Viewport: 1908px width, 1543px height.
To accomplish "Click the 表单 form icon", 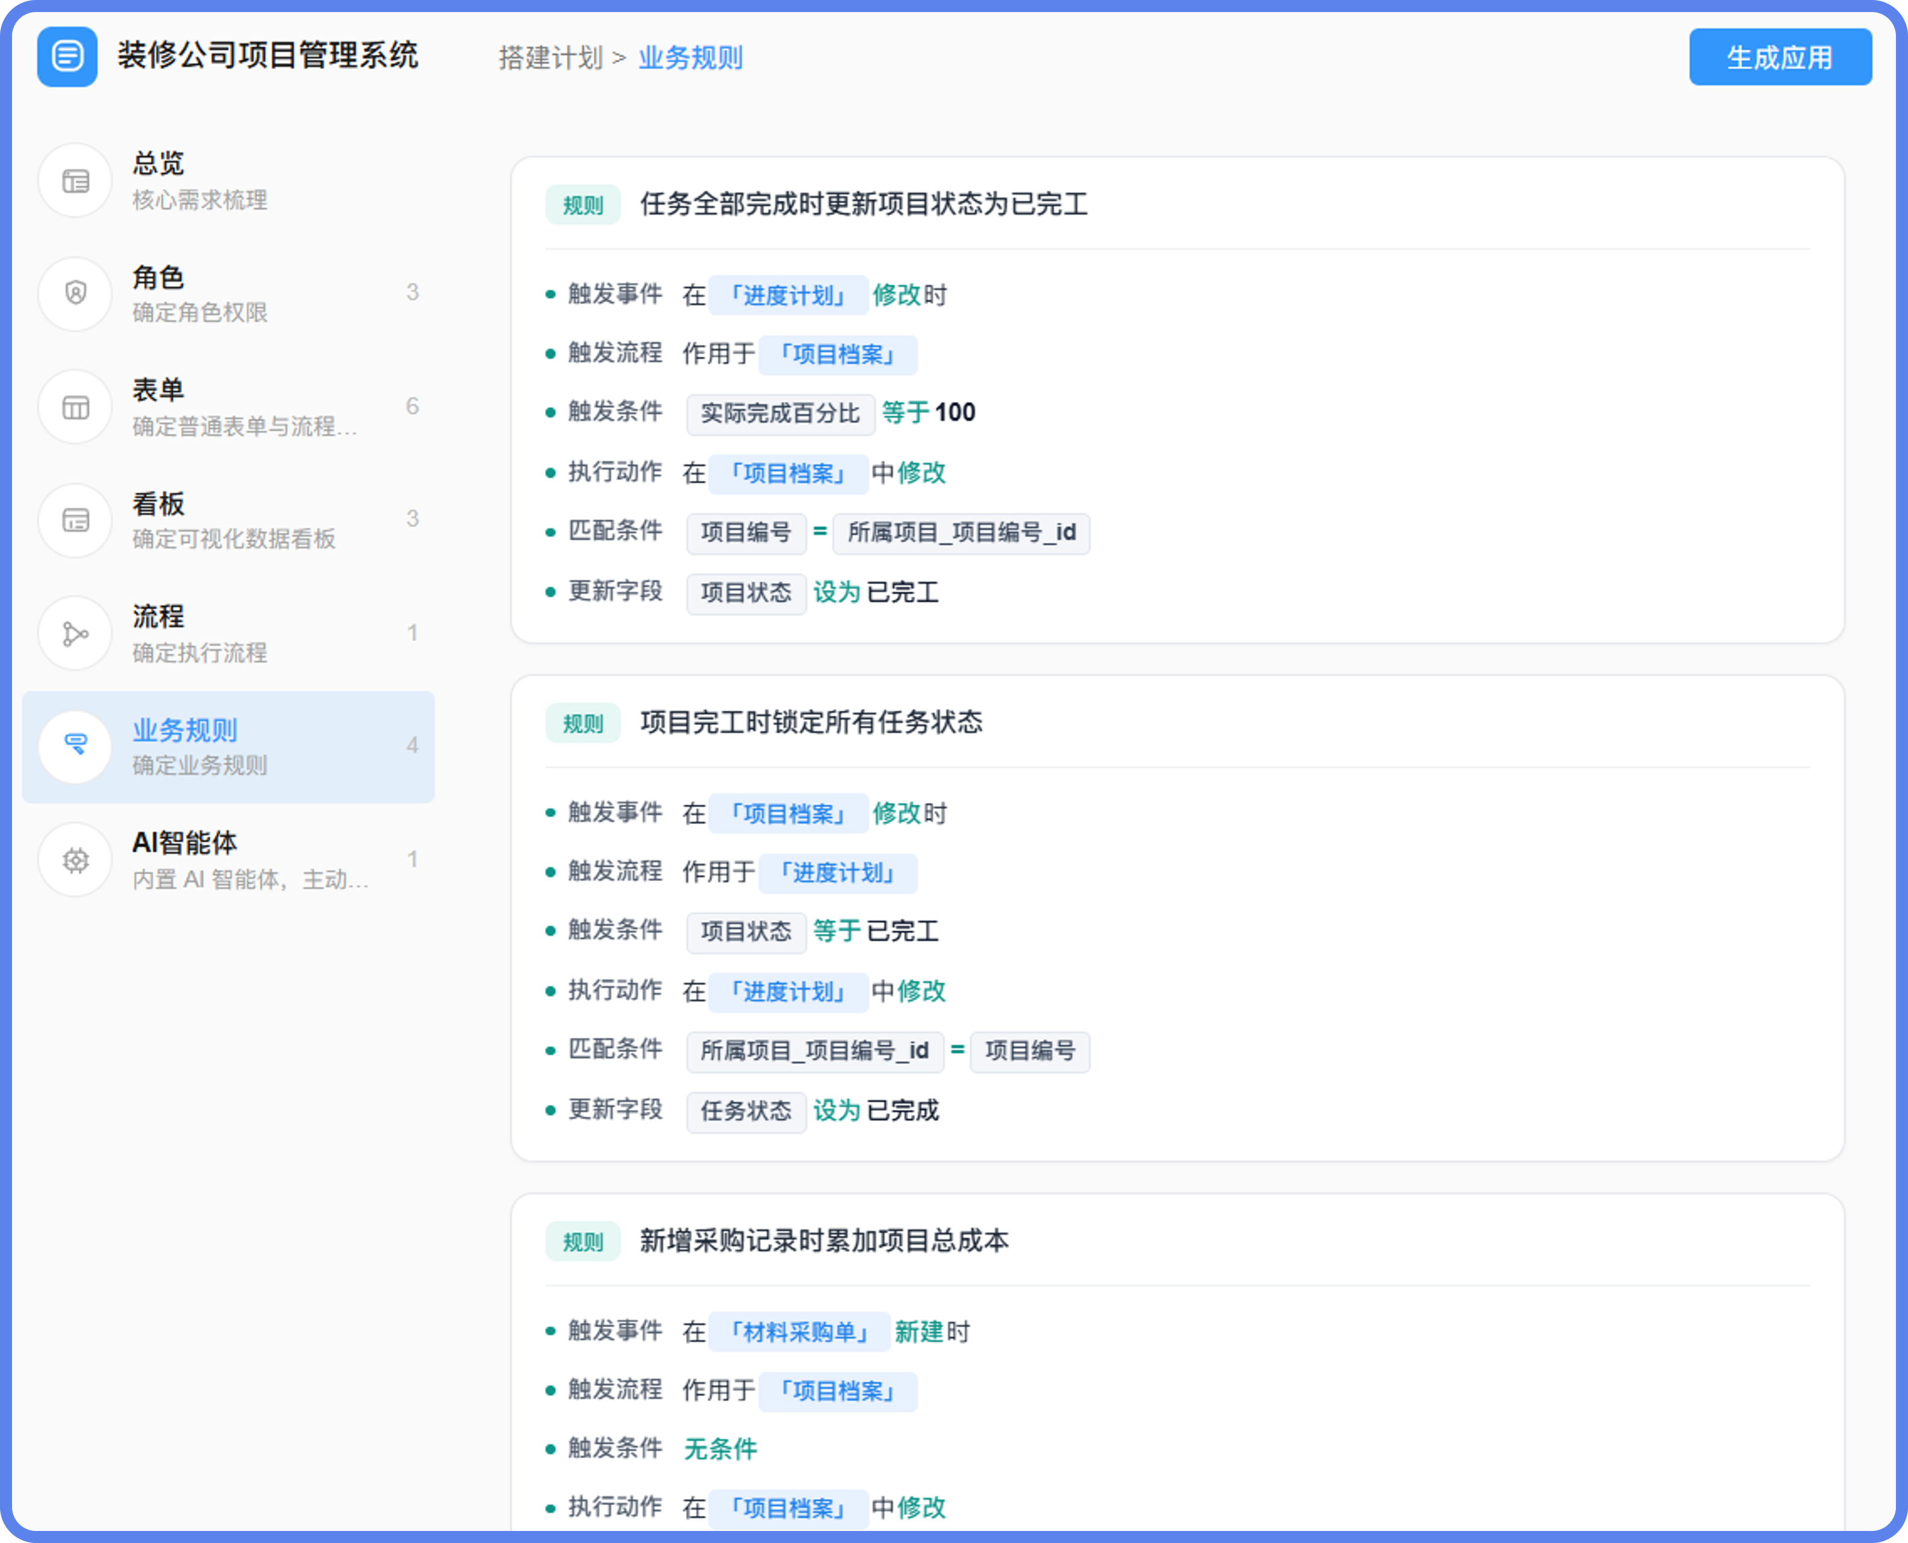I will (75, 407).
